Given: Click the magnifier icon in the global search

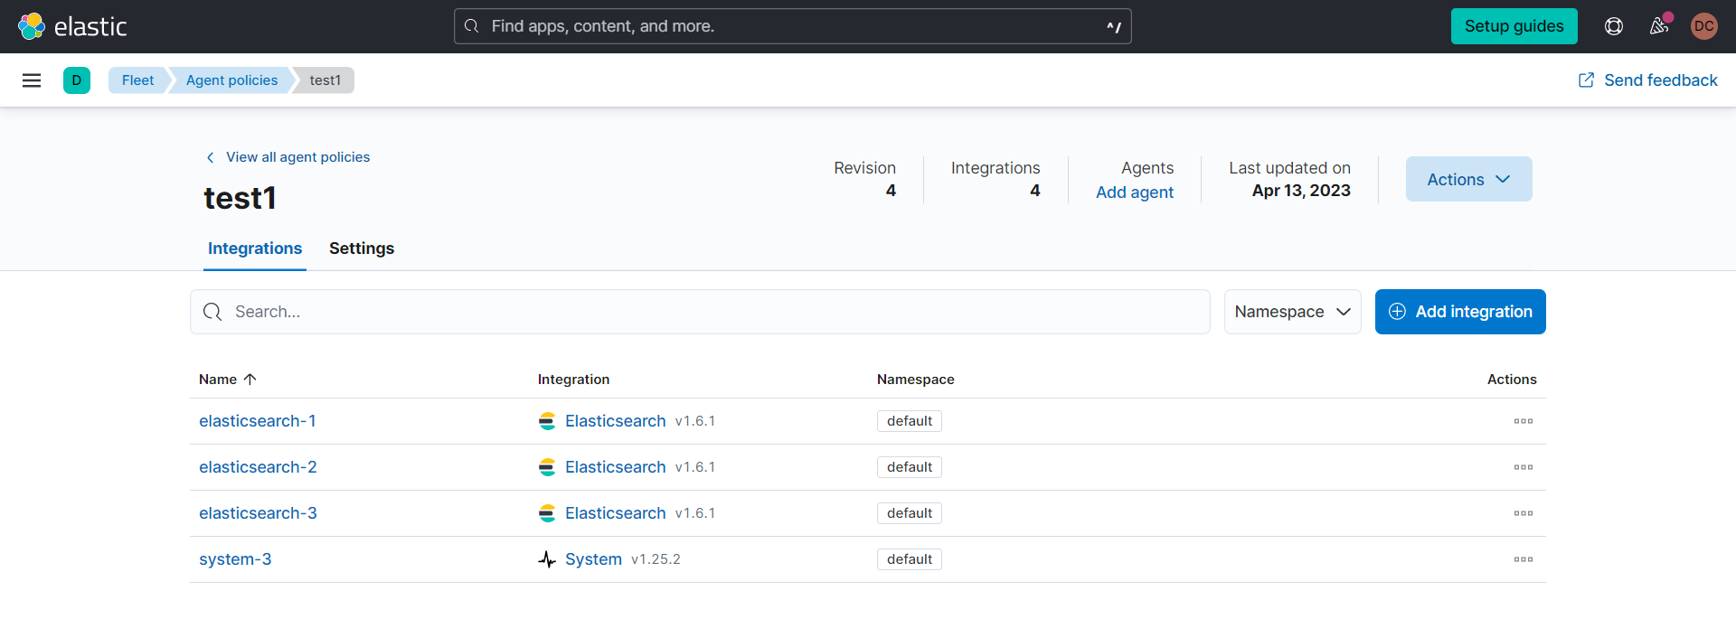Looking at the screenshot, I should click(x=472, y=26).
